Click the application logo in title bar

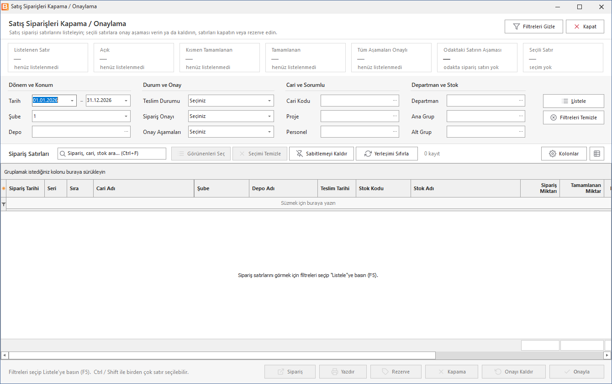pos(5,7)
